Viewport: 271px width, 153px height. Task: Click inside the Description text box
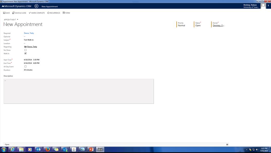point(79,91)
